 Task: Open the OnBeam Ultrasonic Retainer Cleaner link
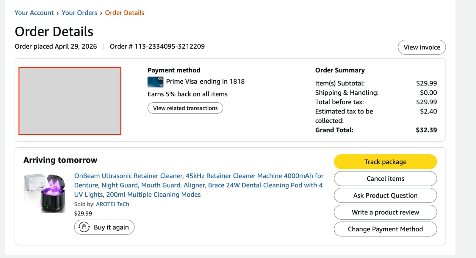[199, 185]
